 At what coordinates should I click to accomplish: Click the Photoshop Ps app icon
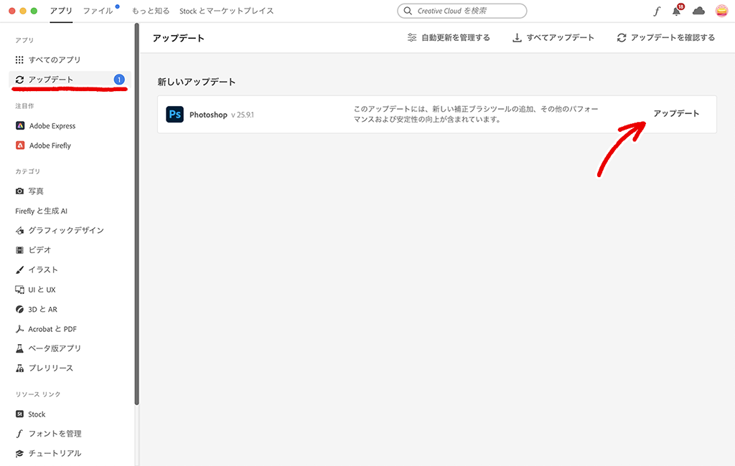pos(175,114)
